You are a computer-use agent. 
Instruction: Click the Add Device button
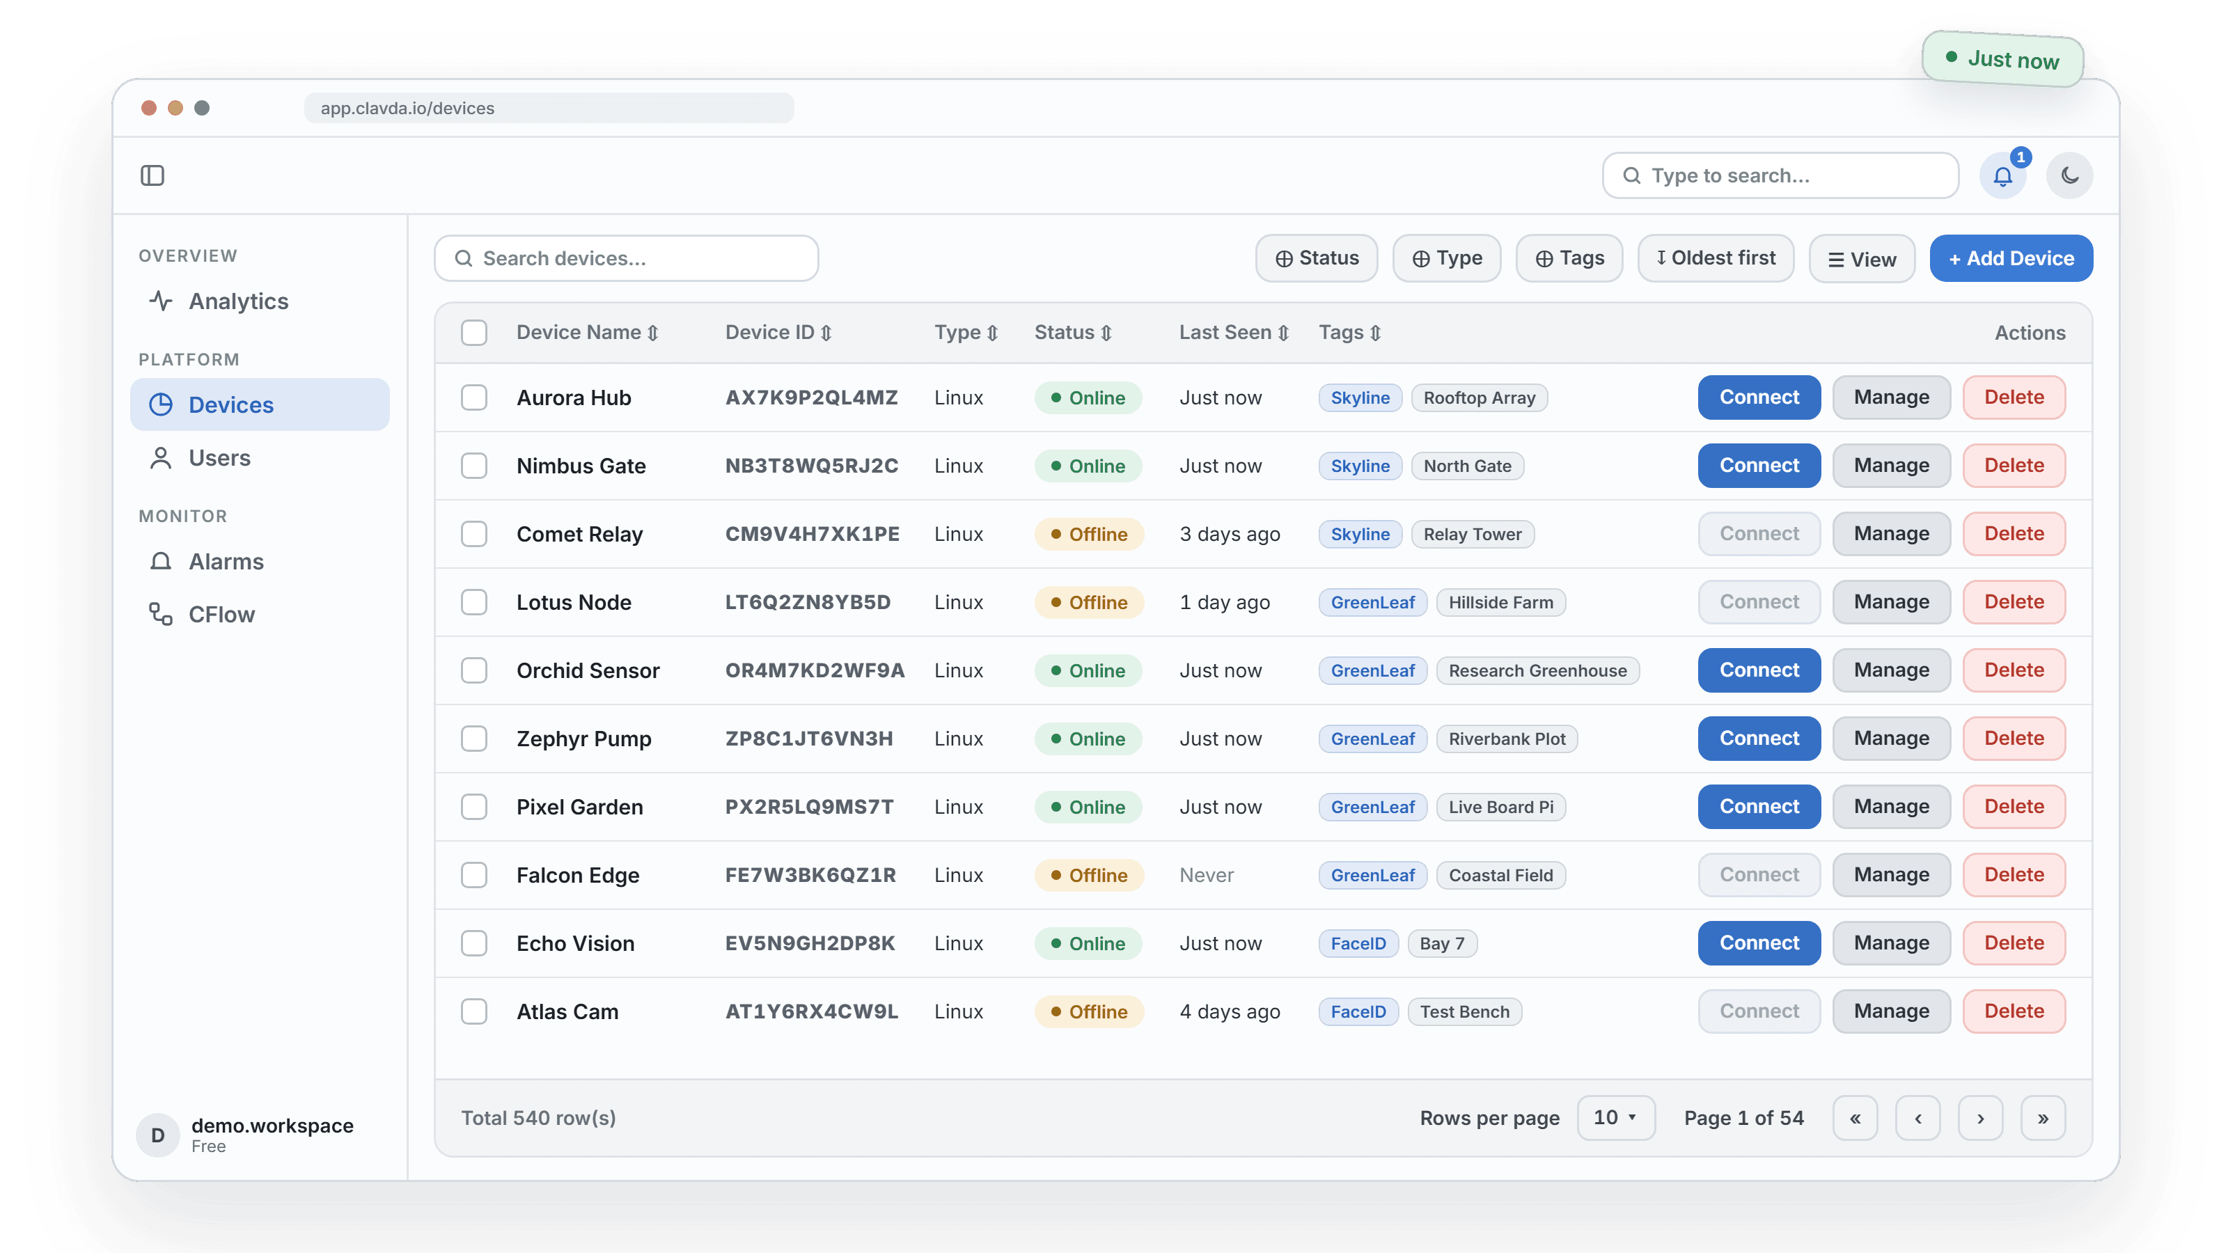tap(2011, 258)
